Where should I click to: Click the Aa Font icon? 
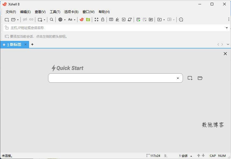[x=70, y=20]
